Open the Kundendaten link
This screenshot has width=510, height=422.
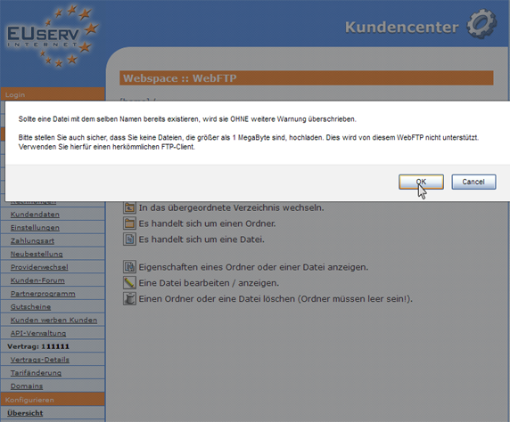tap(35, 215)
